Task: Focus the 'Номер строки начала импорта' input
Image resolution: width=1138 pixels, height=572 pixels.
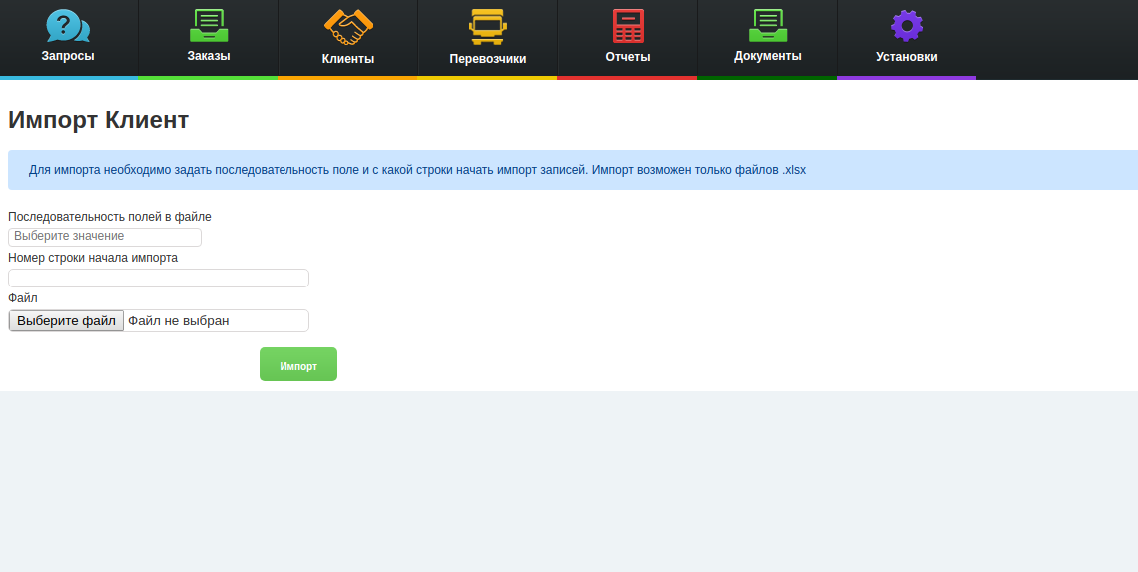Action: tap(158, 279)
